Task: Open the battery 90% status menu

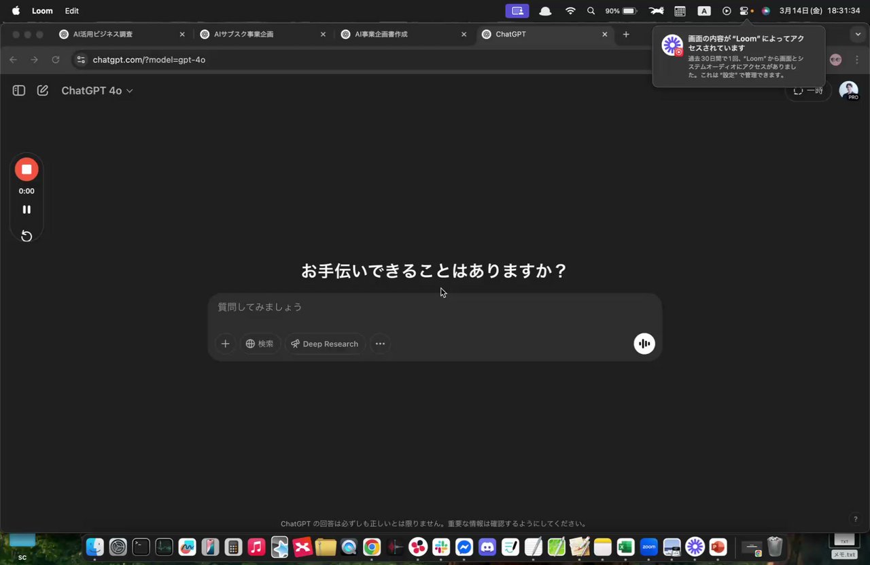Action: pyautogui.click(x=621, y=11)
